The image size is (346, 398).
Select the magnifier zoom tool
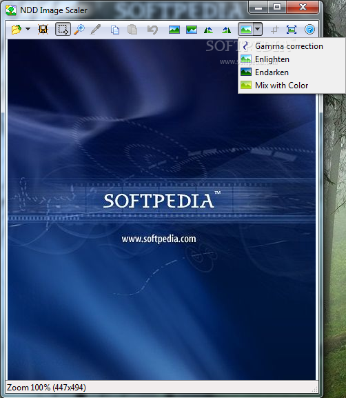pos(79,30)
